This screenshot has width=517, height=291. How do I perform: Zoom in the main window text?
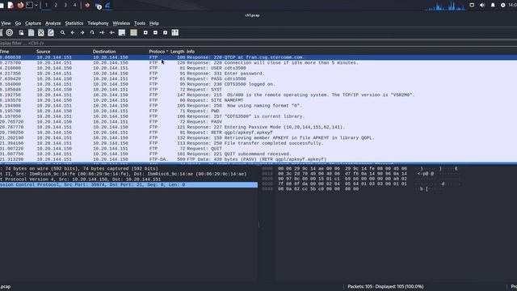click(x=145, y=32)
